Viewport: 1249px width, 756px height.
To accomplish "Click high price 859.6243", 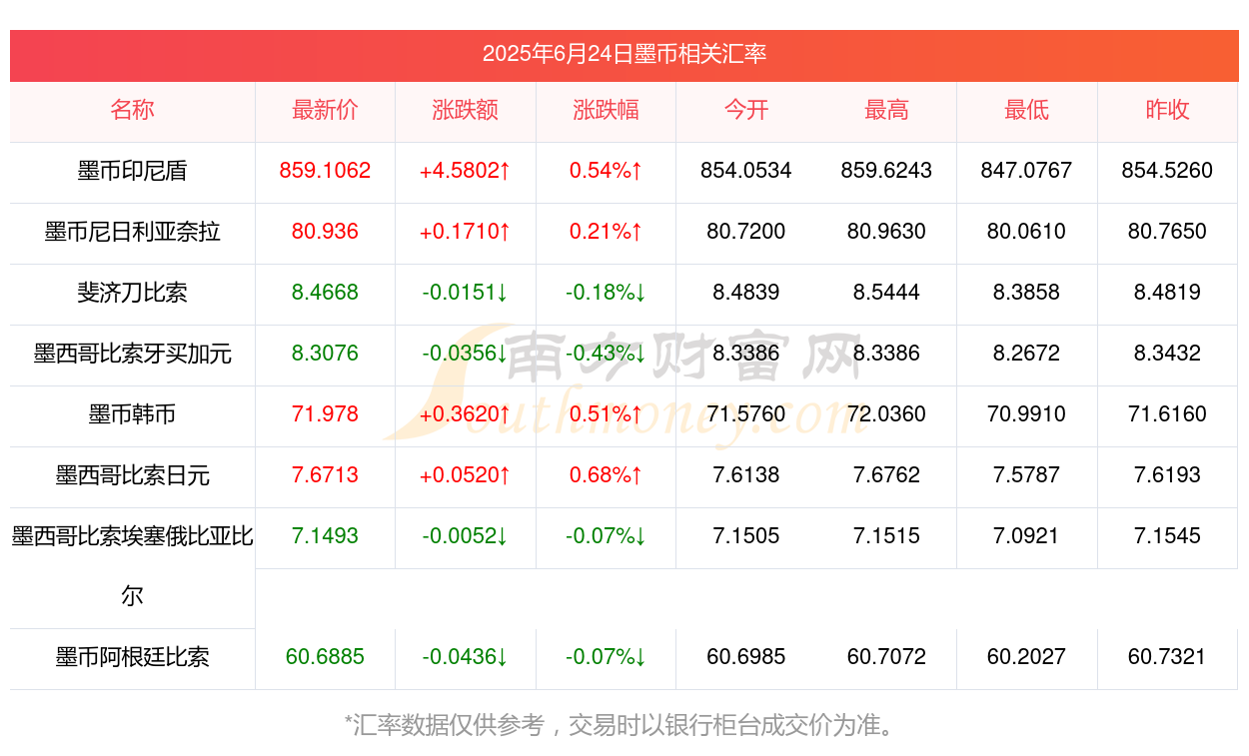I will (886, 171).
